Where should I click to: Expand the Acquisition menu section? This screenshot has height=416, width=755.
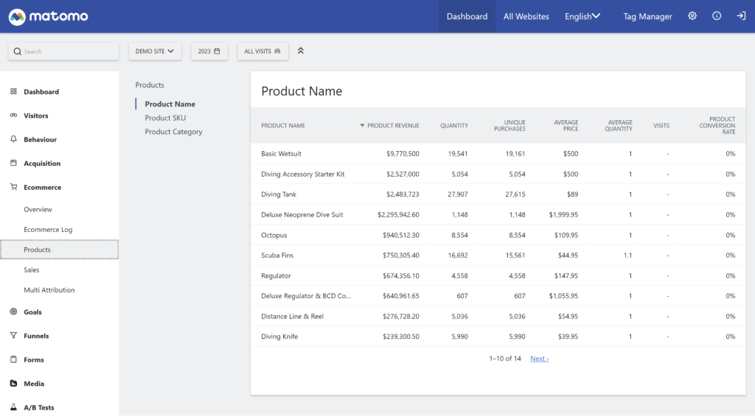tap(42, 163)
